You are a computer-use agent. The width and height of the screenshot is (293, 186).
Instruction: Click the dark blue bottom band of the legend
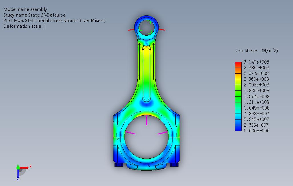coord(238,128)
